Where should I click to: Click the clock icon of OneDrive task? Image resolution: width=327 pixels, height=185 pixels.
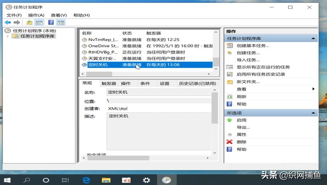pyautogui.click(x=84, y=46)
